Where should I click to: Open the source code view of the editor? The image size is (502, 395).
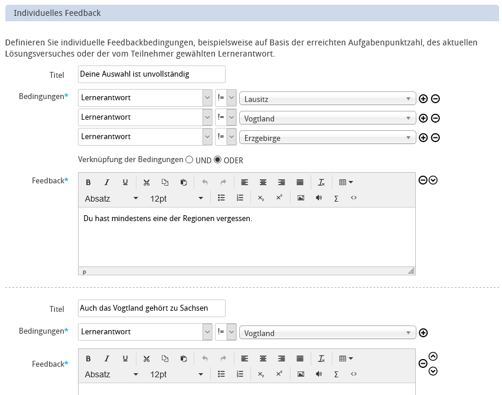(x=353, y=198)
